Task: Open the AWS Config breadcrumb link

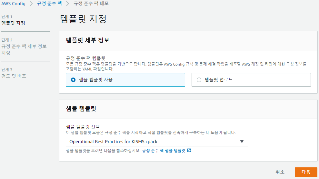Action: tap(13, 4)
